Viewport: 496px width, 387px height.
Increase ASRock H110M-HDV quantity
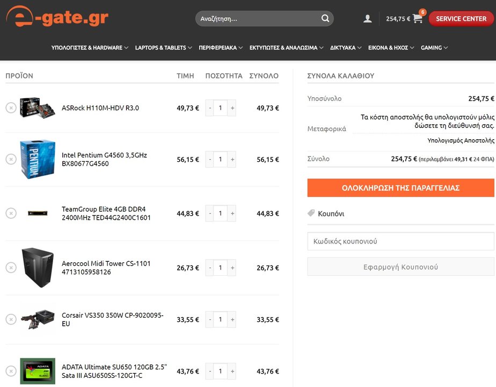click(232, 108)
